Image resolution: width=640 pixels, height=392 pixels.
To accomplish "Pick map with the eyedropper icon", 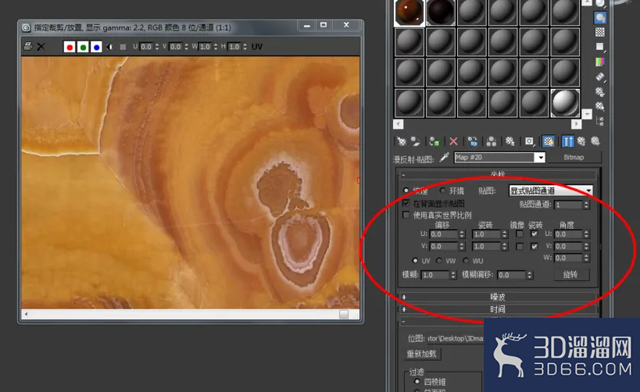I will (x=445, y=158).
